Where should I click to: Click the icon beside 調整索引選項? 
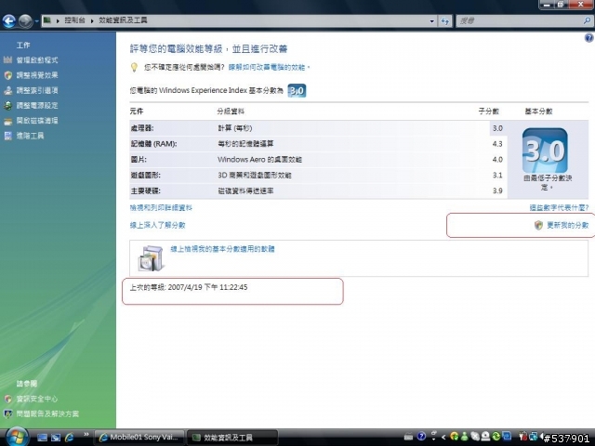pos(8,91)
